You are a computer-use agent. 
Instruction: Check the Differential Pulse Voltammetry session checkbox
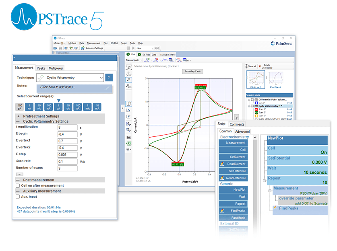[252, 100]
